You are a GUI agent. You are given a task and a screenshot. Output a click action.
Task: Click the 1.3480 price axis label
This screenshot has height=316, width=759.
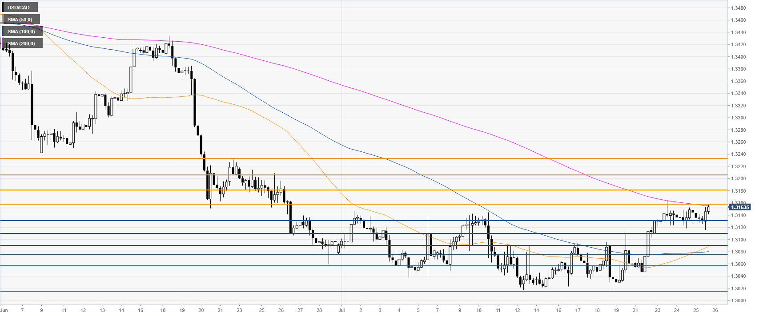pyautogui.click(x=739, y=8)
